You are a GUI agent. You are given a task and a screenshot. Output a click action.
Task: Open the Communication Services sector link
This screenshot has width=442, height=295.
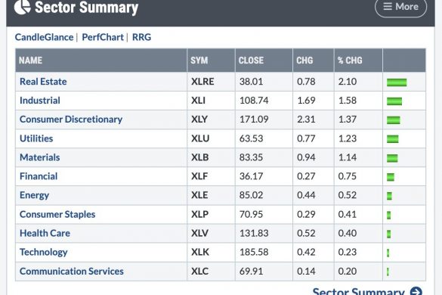click(72, 271)
